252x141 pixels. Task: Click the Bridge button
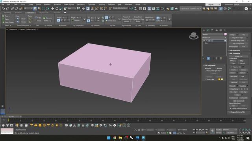point(233,35)
